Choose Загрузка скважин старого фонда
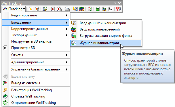The height and width of the screenshot is (107, 175). (106, 36)
